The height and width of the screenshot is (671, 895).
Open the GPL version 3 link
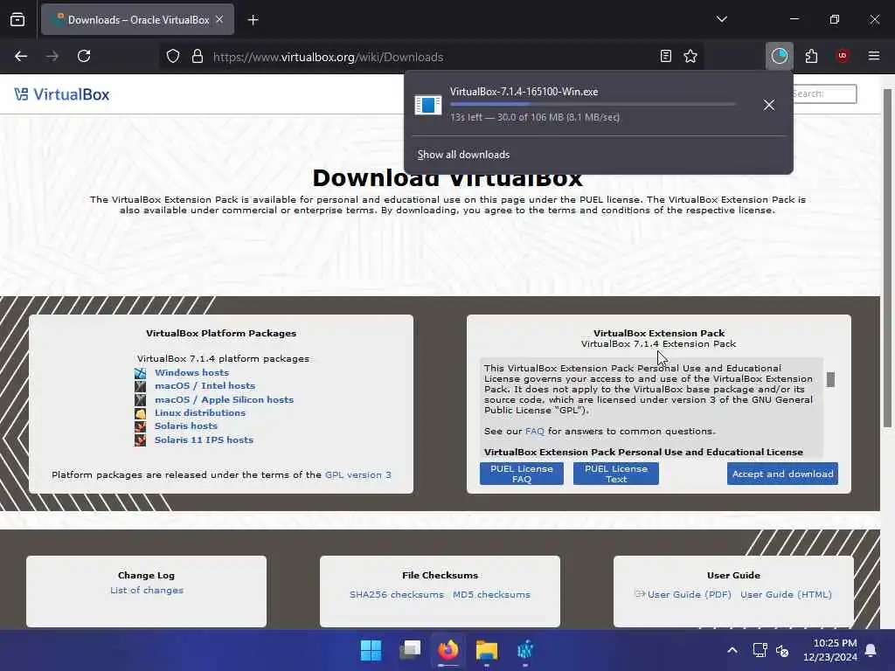pyautogui.click(x=357, y=474)
